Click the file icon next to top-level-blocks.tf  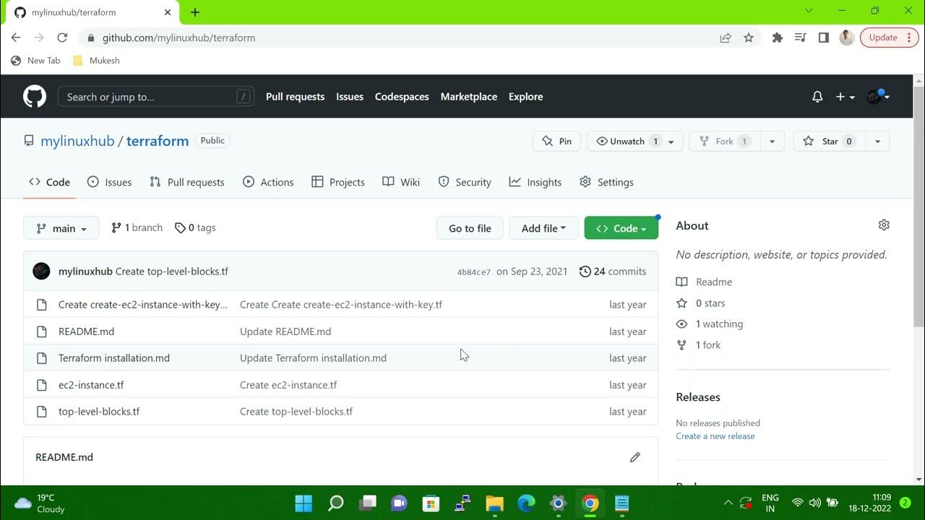[42, 412]
